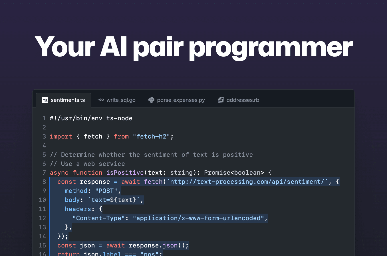Screen dimensions: 387x256
Task: Click the shebang line #!/usr/bin/env ts-node
Action: [91, 118]
